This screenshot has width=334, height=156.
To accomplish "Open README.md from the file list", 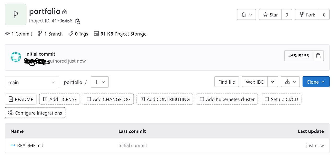I will click(30, 146).
